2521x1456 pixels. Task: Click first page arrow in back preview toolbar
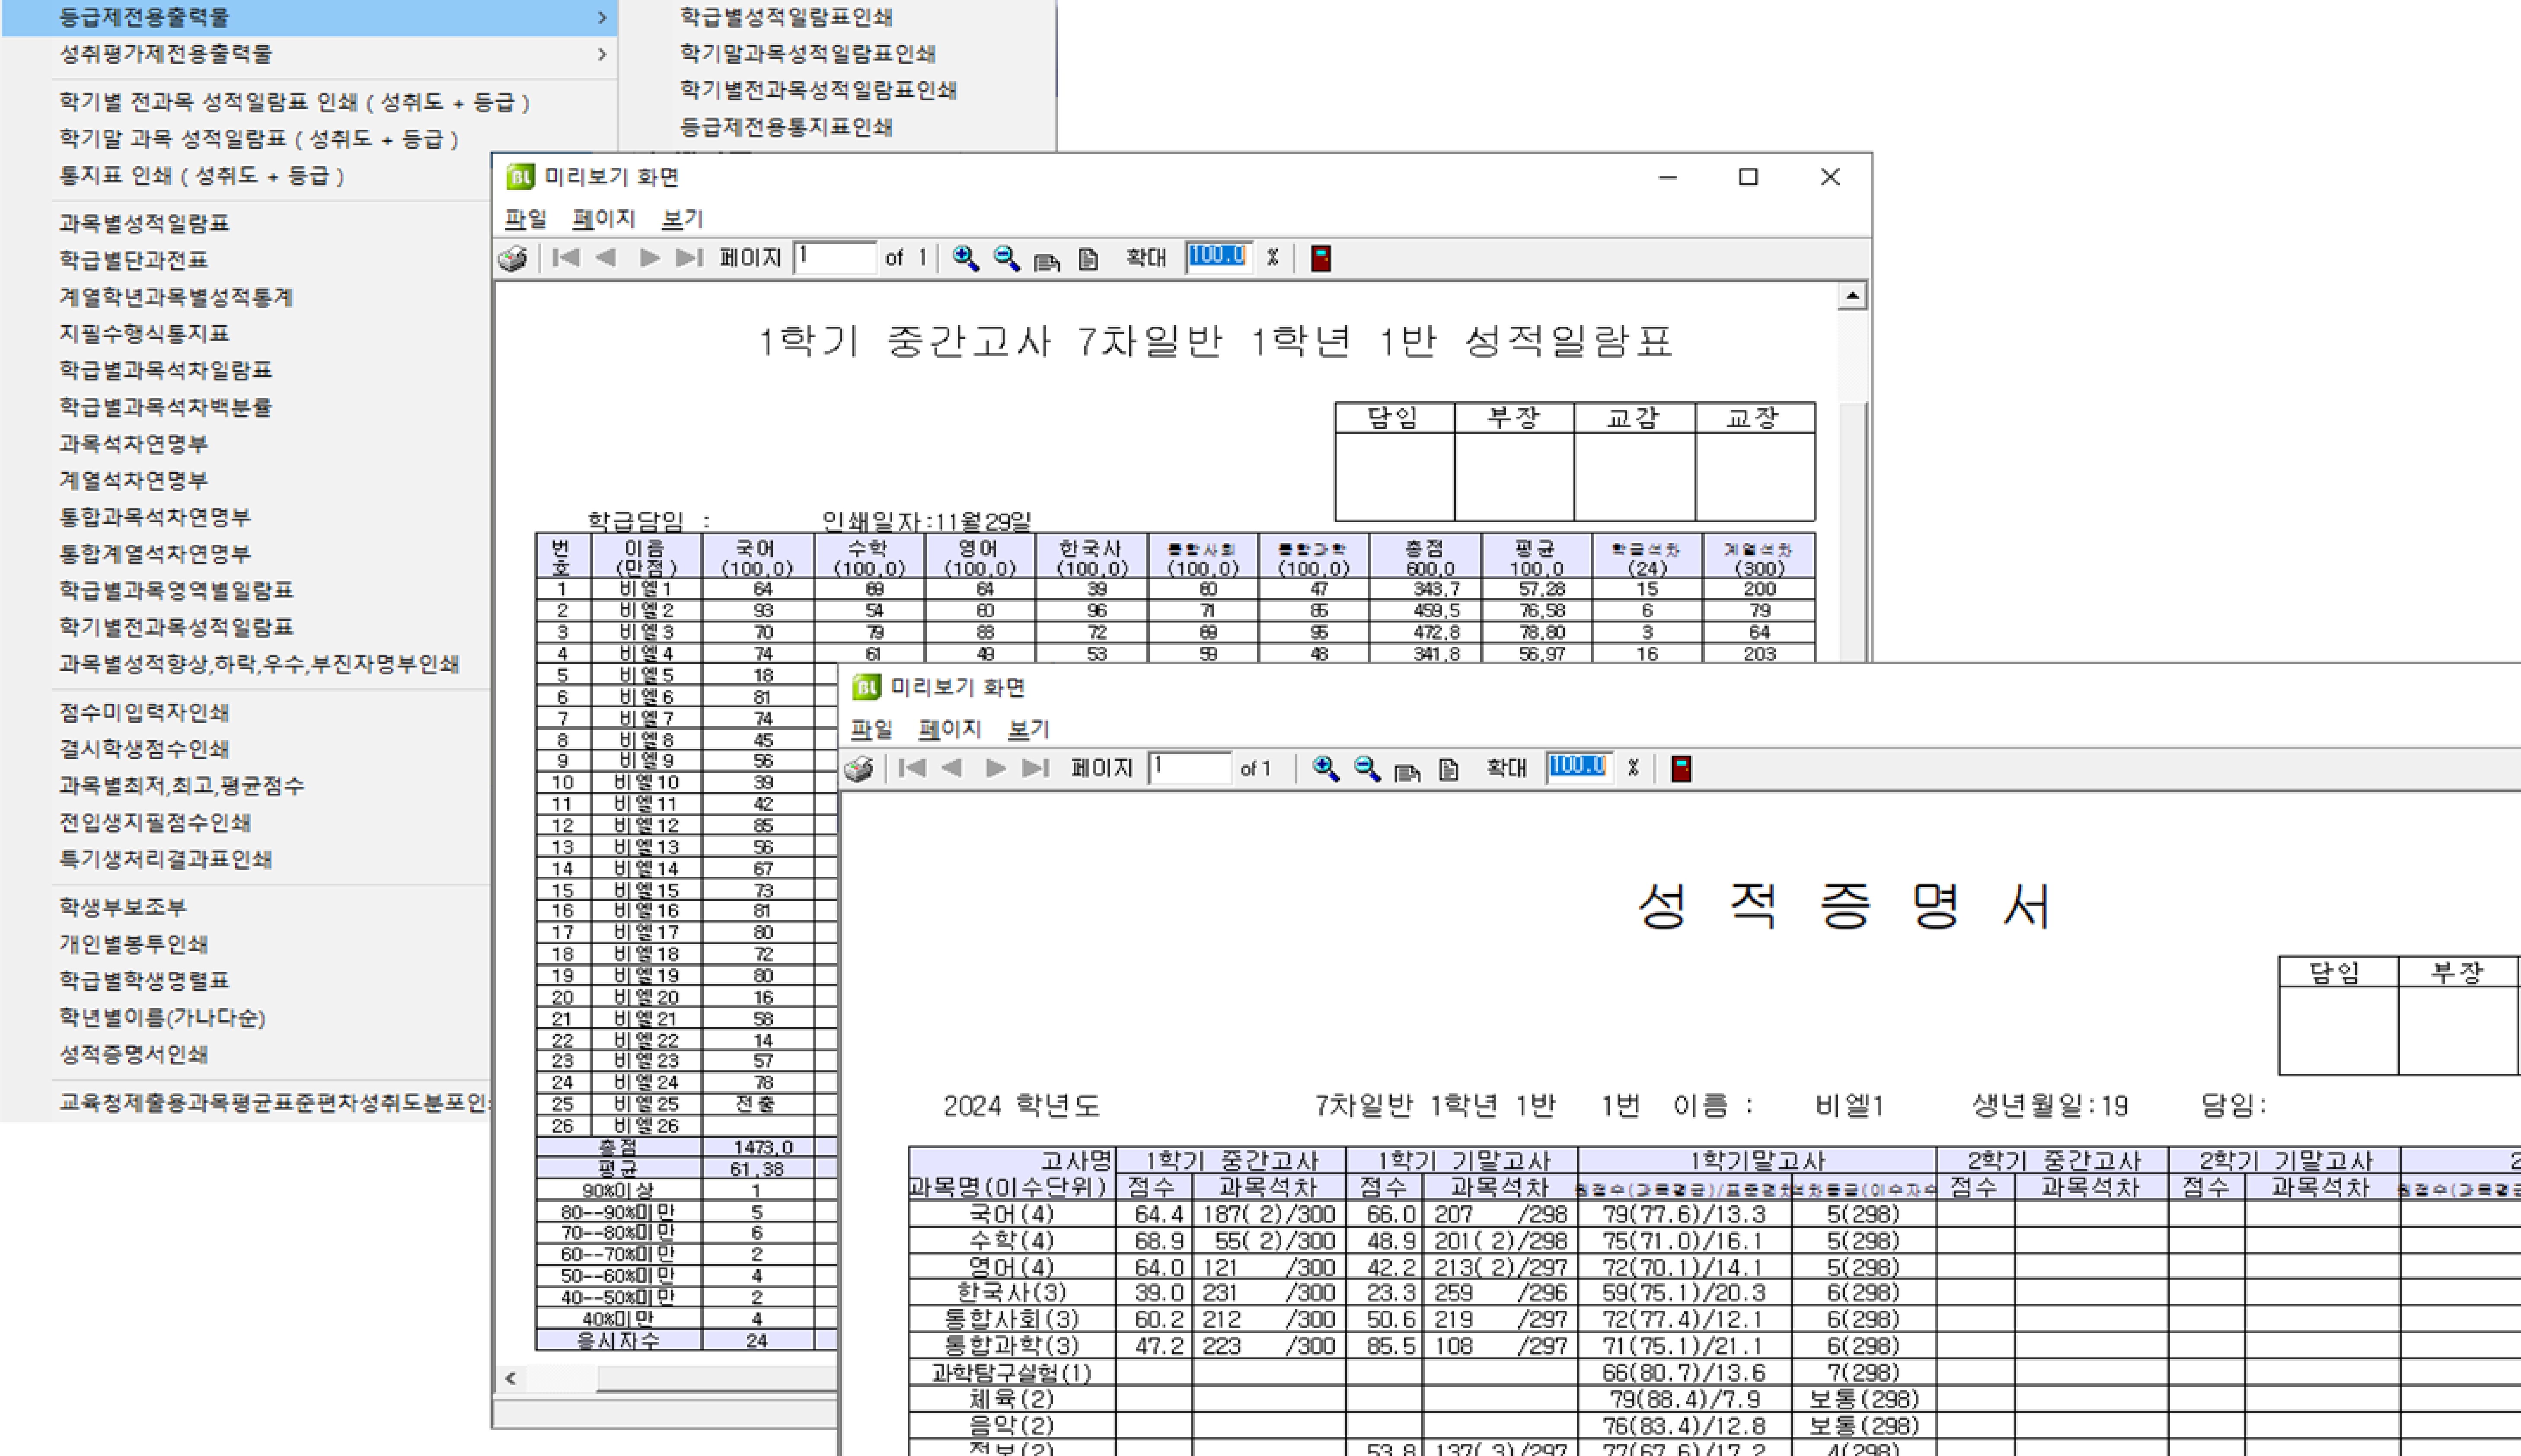(566, 258)
